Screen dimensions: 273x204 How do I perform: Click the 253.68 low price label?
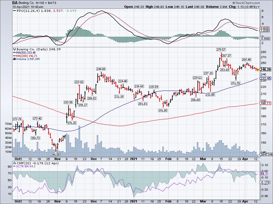click(225, 70)
